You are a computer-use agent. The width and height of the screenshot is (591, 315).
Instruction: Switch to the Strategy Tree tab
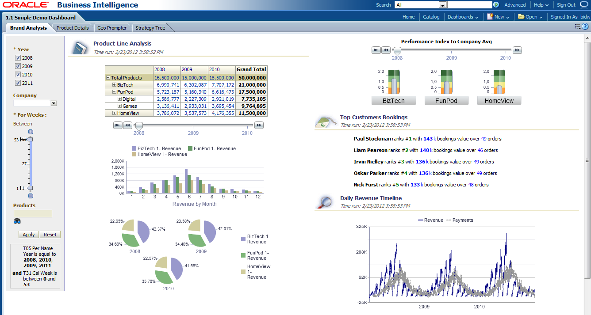[150, 28]
